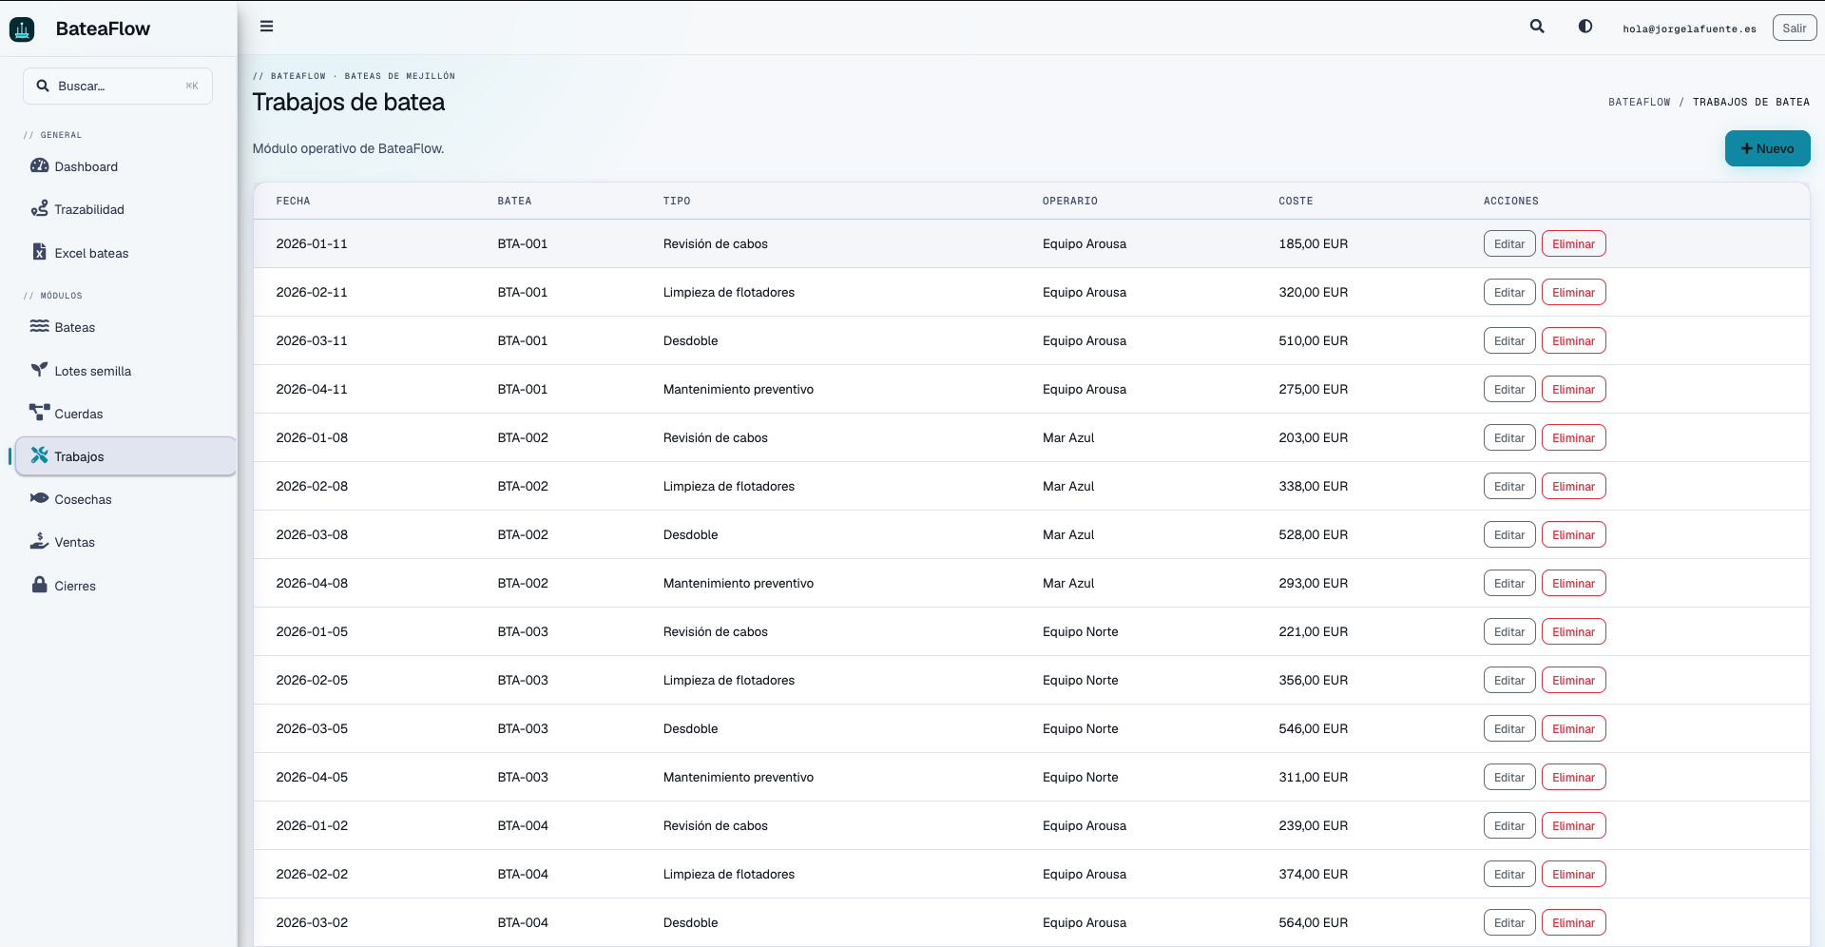Toggle the sidebar hamburger menu
Screen dimensions: 1825x947
[x=267, y=27]
